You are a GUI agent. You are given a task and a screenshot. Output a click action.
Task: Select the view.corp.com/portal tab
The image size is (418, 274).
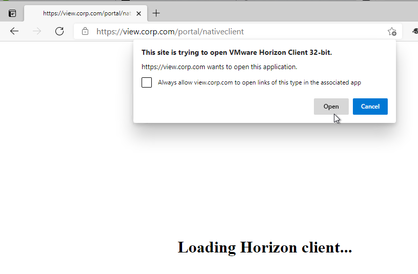coord(86,13)
